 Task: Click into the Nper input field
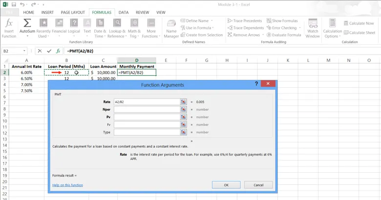(x=147, y=109)
